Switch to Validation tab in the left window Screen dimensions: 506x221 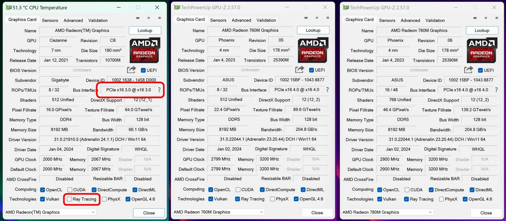pos(98,20)
